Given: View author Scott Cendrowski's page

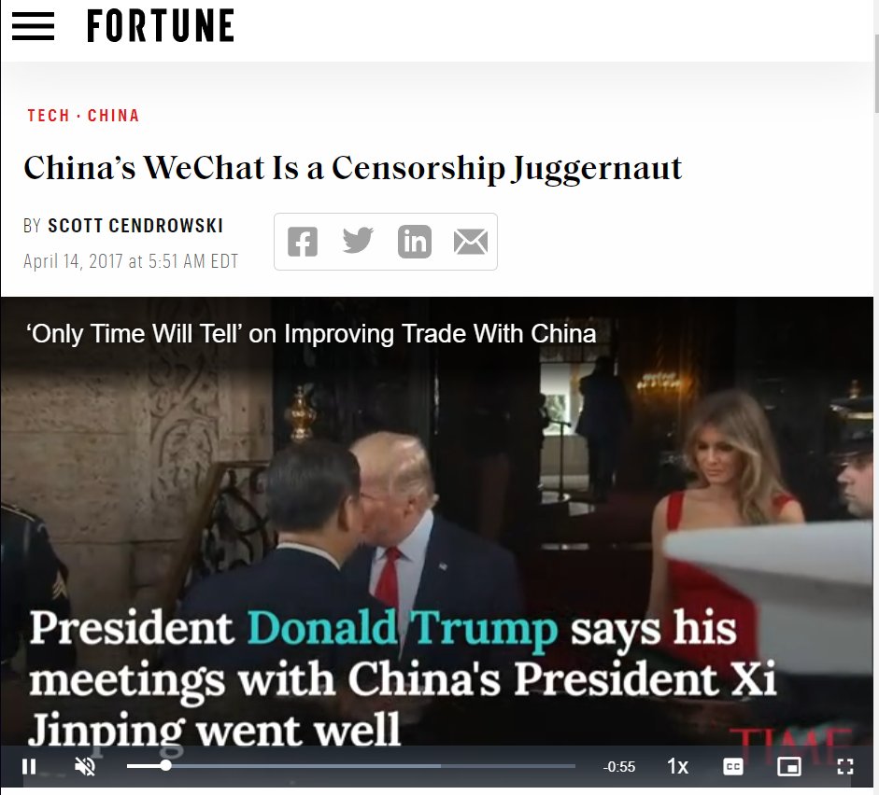Looking at the screenshot, I should (135, 226).
